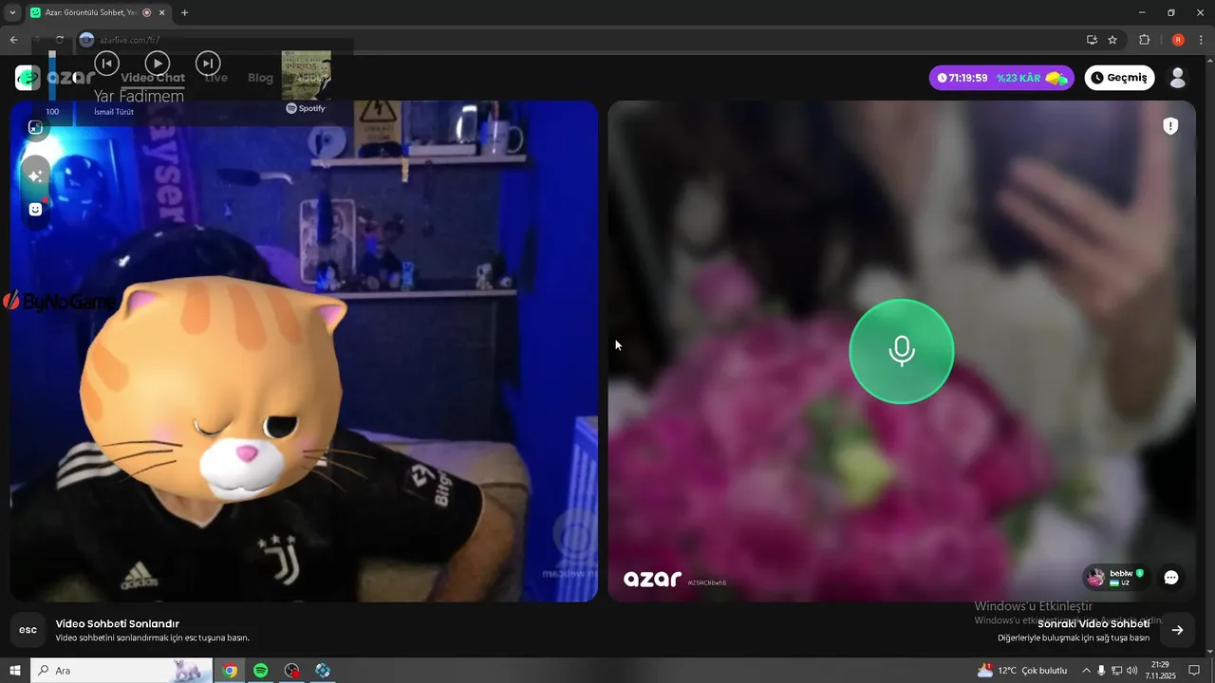Image resolution: width=1215 pixels, height=683 pixels.
Task: Skip to previous track in overlay
Action: click(x=106, y=64)
